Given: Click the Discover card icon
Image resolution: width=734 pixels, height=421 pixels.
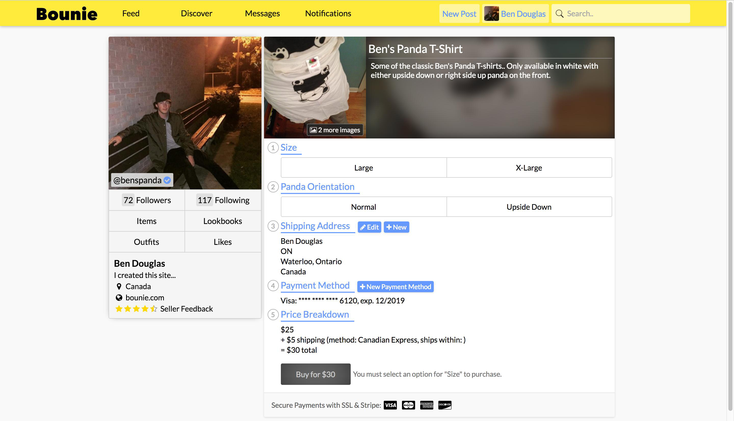Looking at the screenshot, I should 445,405.
